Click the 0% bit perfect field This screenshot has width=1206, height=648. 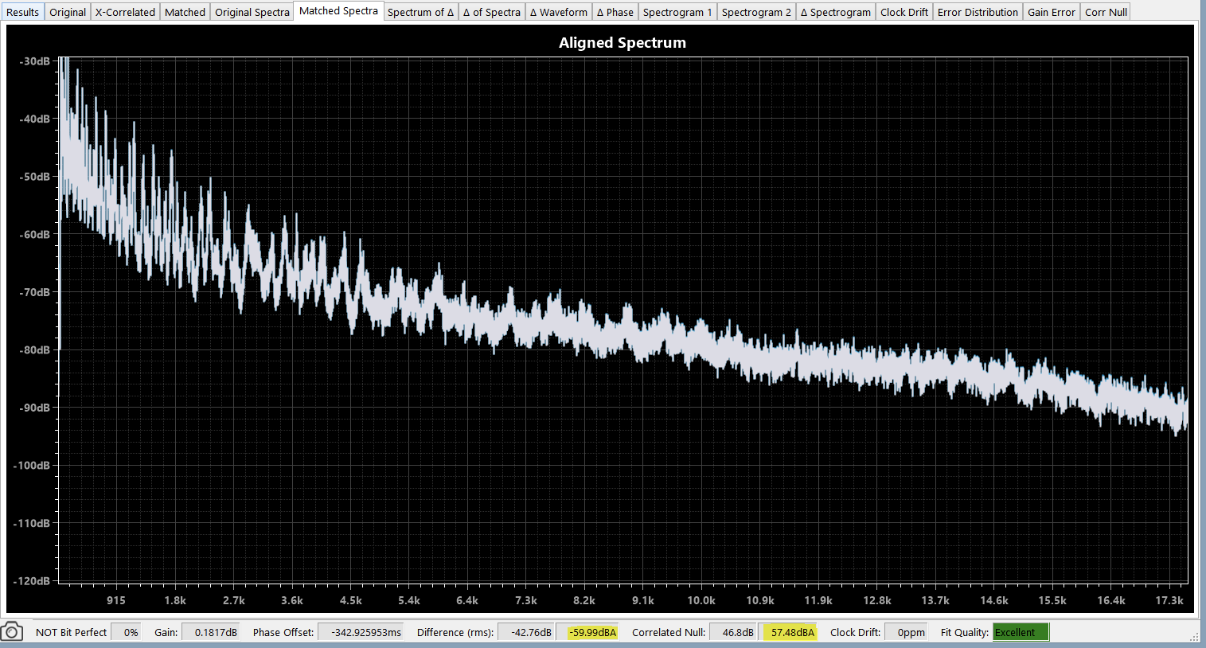[x=126, y=632]
